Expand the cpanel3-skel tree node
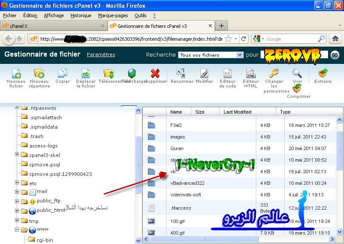344x244 pixels. (x=17, y=154)
